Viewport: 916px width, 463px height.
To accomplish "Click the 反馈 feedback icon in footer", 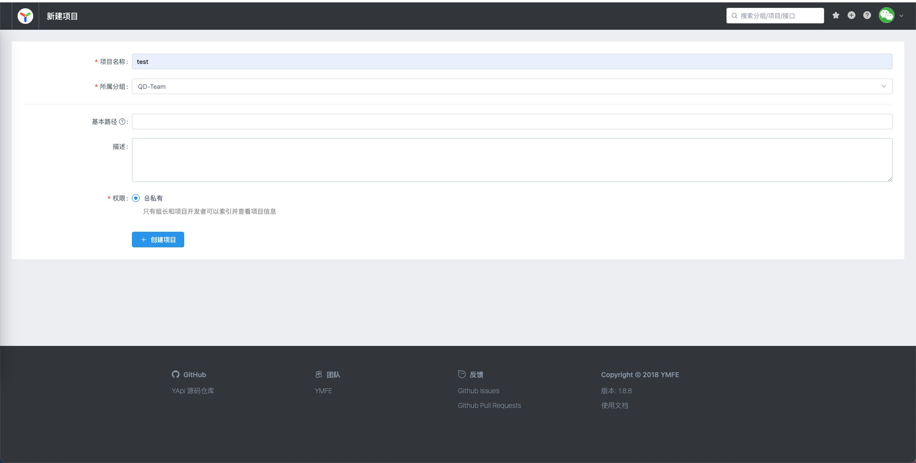I will (x=462, y=374).
